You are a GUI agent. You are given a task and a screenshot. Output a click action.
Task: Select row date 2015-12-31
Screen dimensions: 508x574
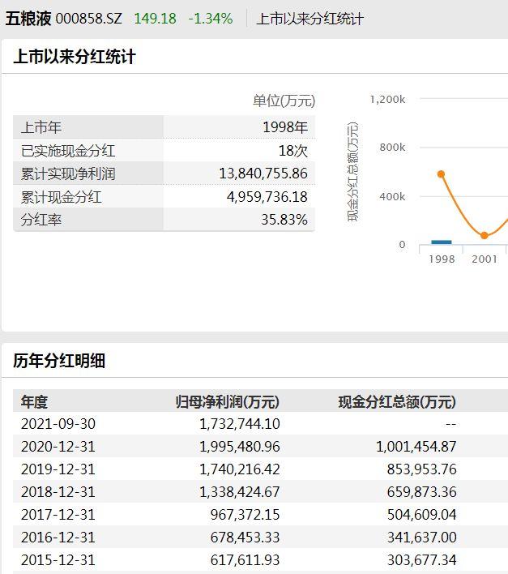click(x=58, y=560)
